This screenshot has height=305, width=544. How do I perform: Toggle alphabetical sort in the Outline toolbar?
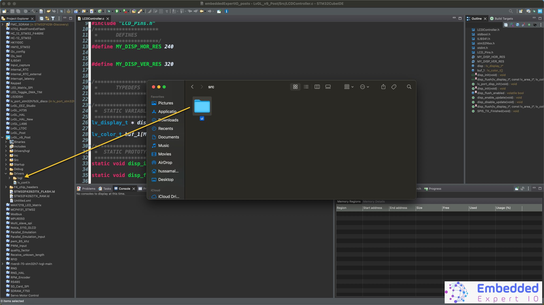pyautogui.click(x=511, y=24)
